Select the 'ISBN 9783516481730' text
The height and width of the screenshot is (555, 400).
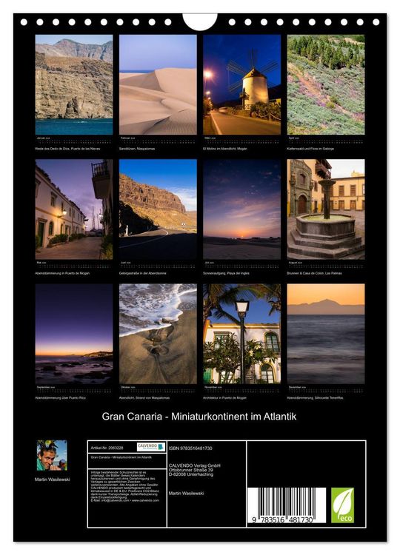(x=190, y=448)
